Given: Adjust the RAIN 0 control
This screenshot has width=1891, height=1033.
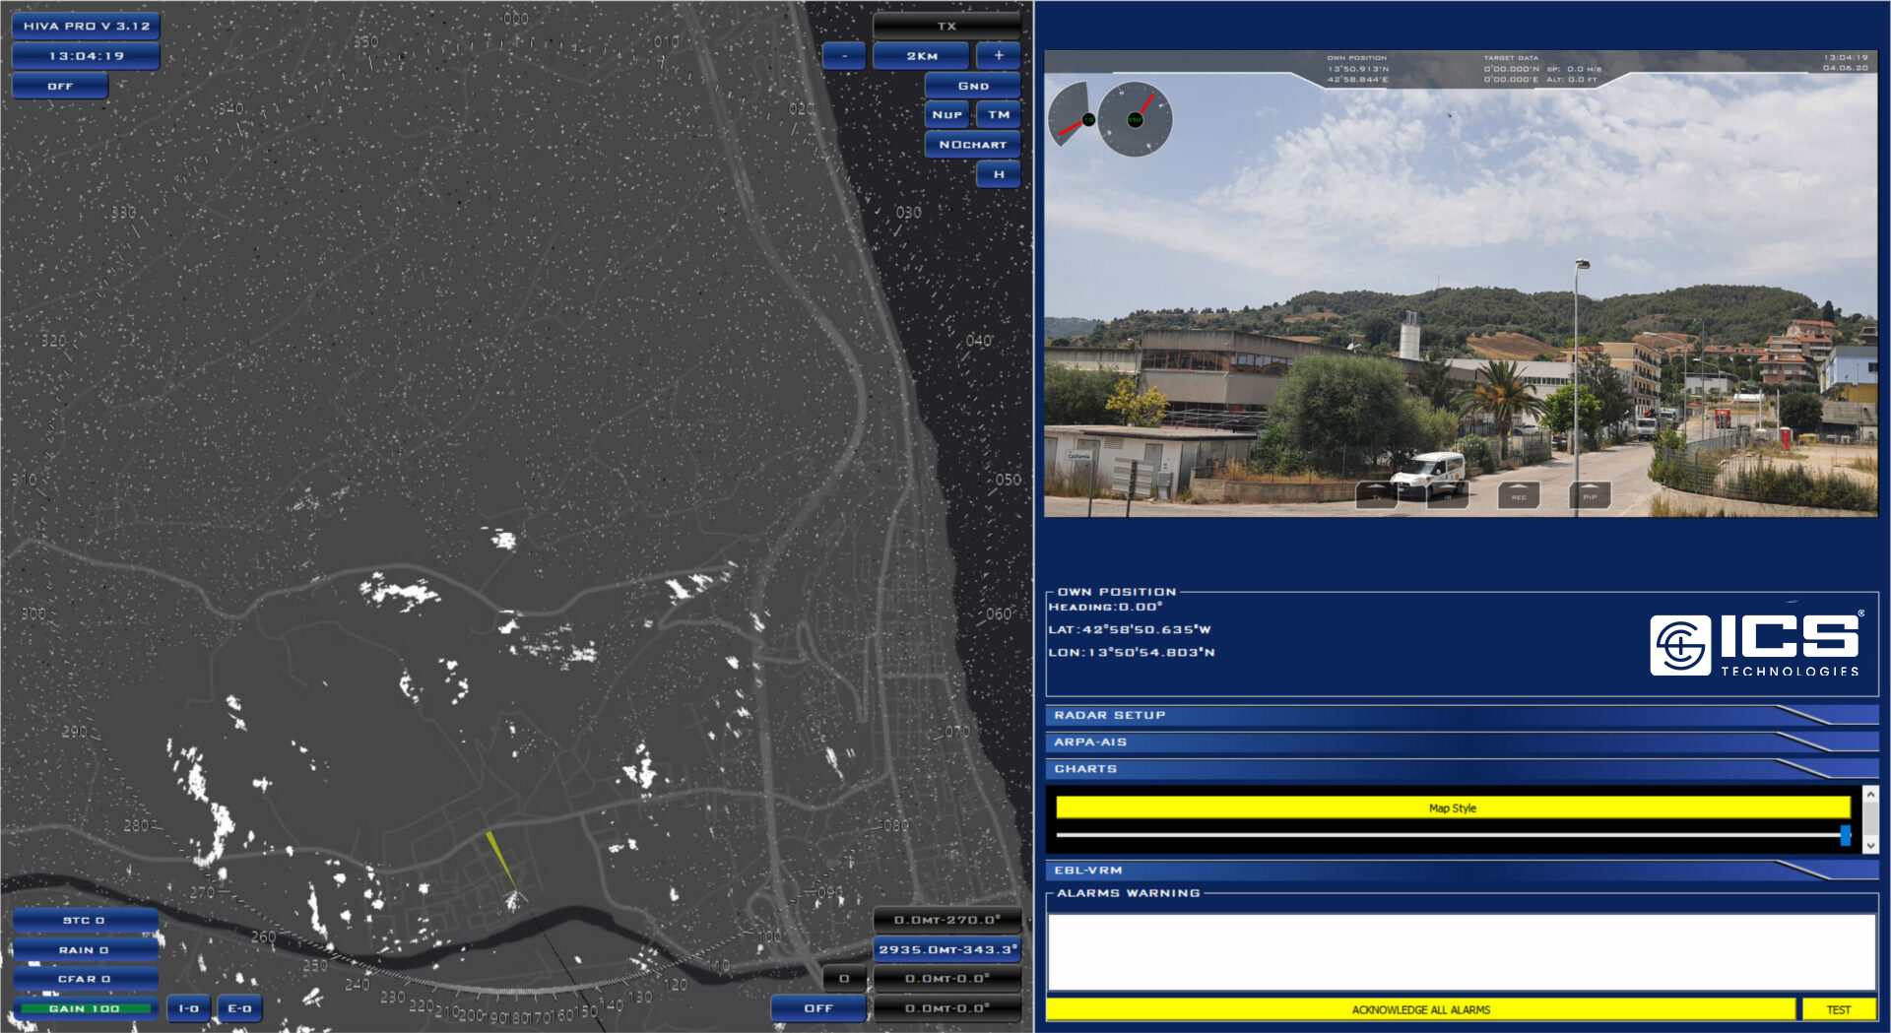Looking at the screenshot, I should [x=85, y=949].
